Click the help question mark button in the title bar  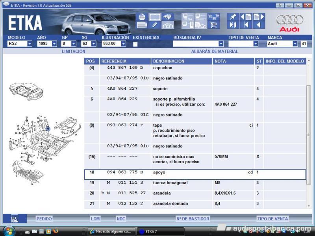[280, 6]
